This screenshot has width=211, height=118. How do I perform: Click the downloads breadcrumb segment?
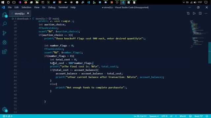tap(23, 19)
